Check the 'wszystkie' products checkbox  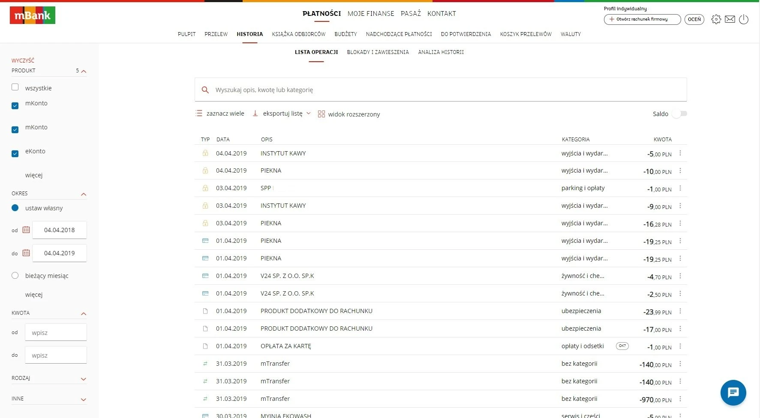click(15, 87)
